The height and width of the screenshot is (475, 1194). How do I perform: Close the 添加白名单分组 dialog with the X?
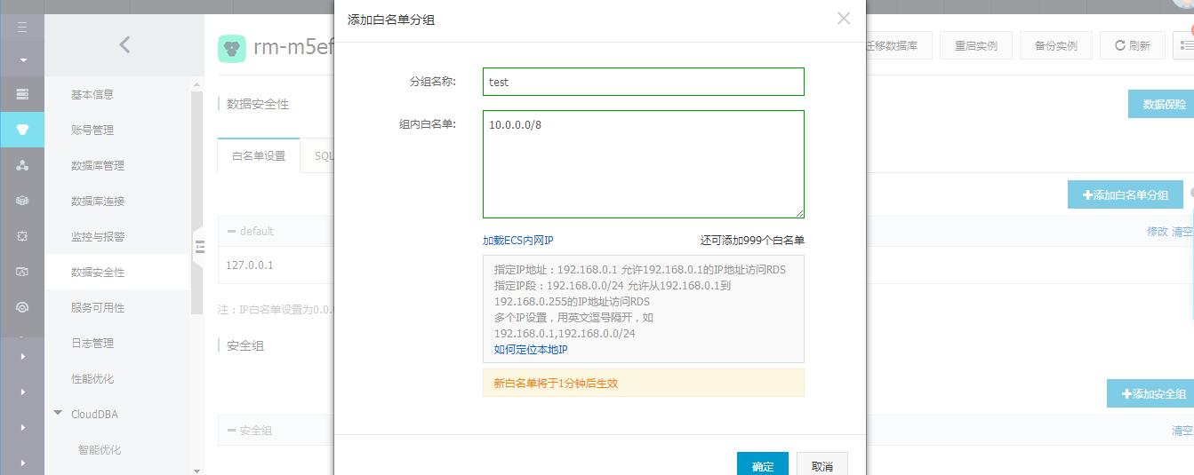coord(844,19)
